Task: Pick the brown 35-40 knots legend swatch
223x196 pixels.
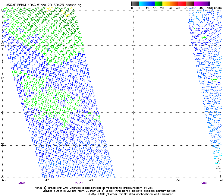Action: 190,4
